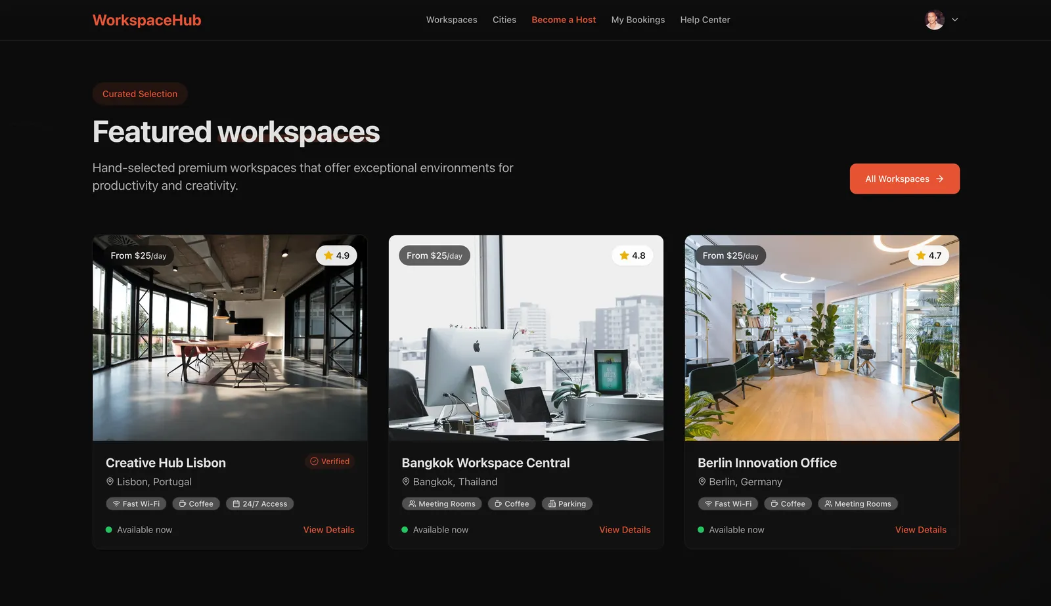
Task: Go to the Cities nav item
Action: pos(504,20)
